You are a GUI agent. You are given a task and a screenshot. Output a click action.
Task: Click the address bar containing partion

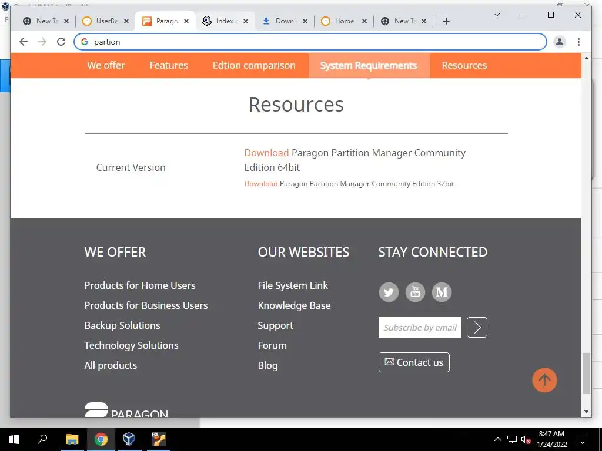click(310, 42)
